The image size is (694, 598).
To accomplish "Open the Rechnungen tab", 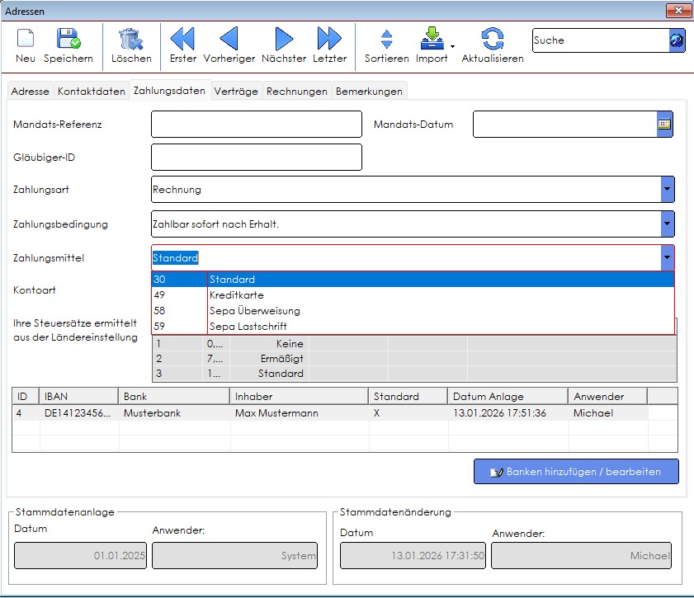I will click(x=297, y=92).
